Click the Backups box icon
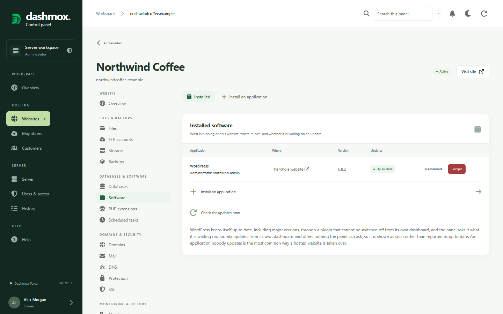Image resolution: width=503 pixels, height=314 pixels. pyautogui.click(x=102, y=162)
